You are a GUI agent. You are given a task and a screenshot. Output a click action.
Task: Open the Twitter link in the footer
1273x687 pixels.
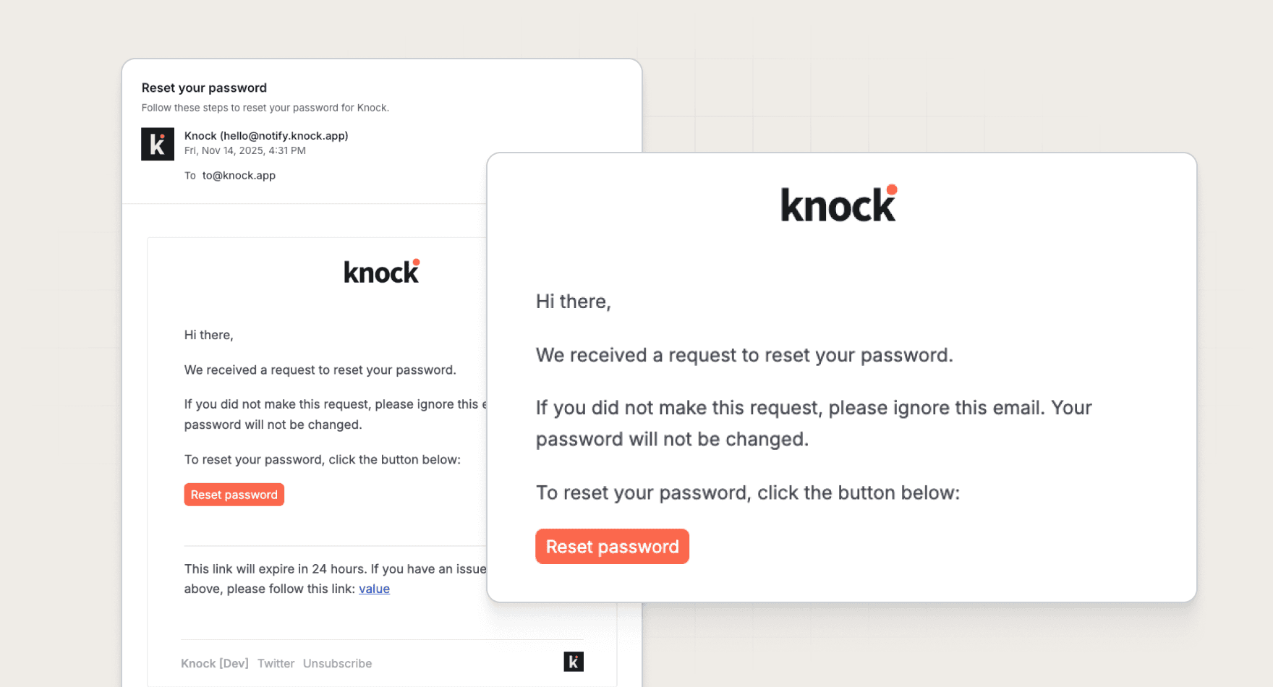(x=276, y=663)
